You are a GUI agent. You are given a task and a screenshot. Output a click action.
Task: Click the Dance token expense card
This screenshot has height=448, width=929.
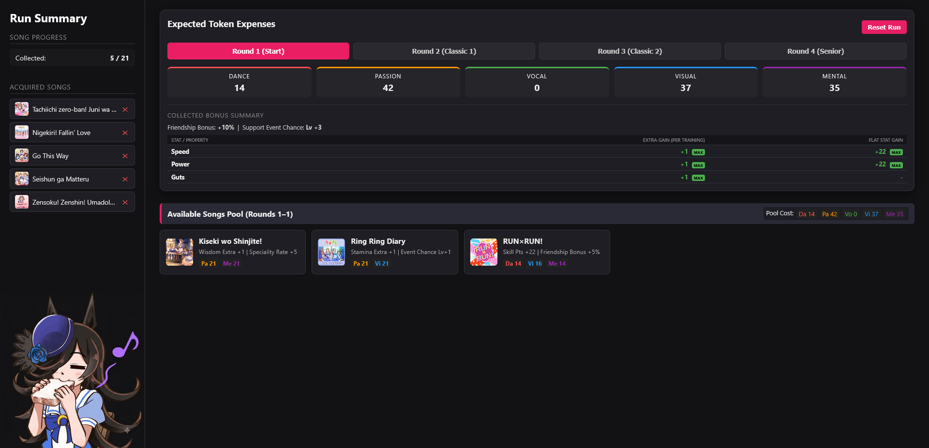click(x=240, y=82)
